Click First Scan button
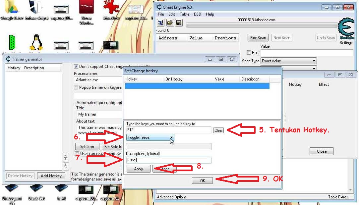 point(258,38)
